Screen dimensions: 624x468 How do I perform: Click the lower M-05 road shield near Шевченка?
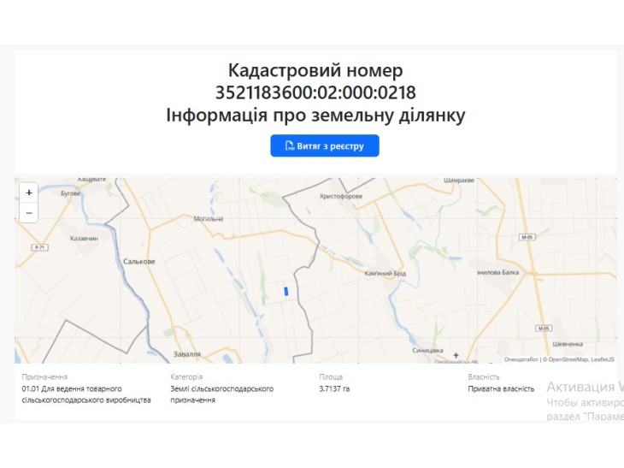tap(544, 329)
